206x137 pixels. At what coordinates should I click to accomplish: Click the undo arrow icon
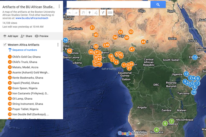(x=70, y=13)
